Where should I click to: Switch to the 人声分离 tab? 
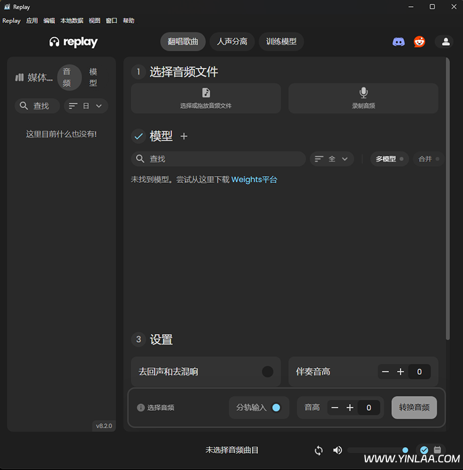point(232,42)
